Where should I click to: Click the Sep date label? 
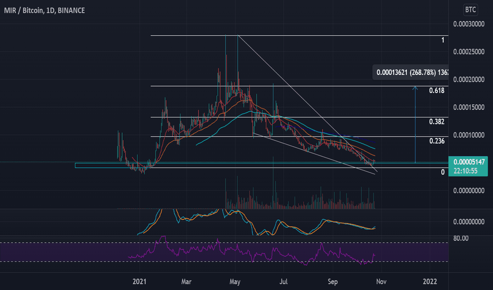[333, 282]
